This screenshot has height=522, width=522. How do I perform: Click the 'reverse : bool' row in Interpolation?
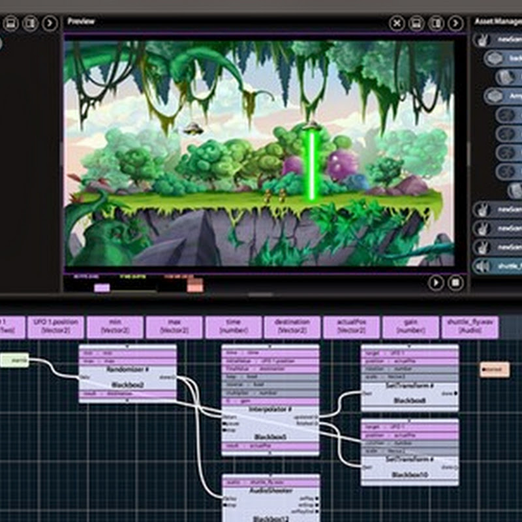click(x=270, y=385)
